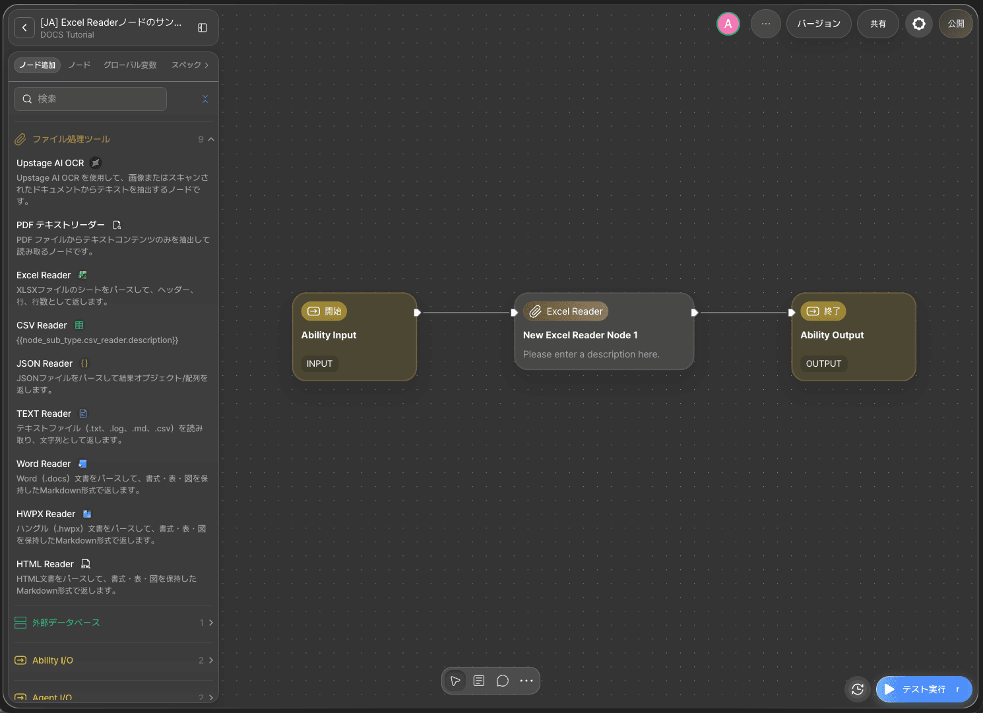Click the Upstage AI OCR icon
Viewport: 983px width, 713px height.
(96, 163)
